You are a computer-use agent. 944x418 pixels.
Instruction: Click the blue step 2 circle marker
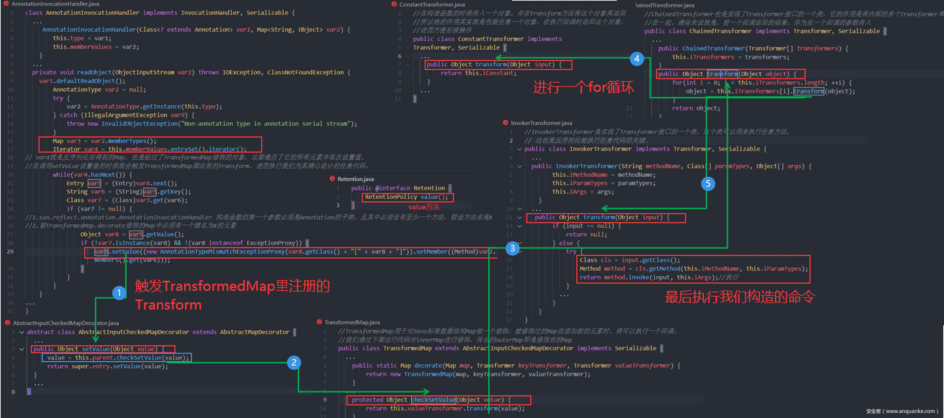(x=294, y=362)
